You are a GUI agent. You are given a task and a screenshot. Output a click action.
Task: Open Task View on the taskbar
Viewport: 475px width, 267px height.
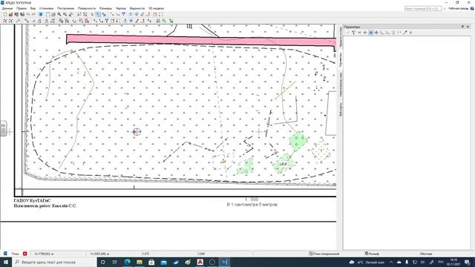[x=115, y=262]
